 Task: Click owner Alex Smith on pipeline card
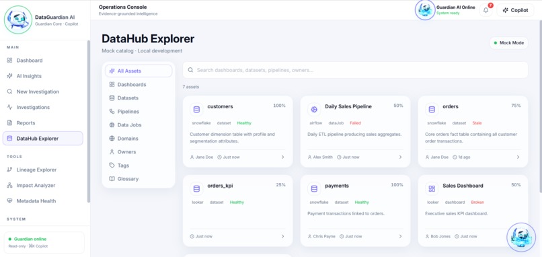tap(320, 157)
